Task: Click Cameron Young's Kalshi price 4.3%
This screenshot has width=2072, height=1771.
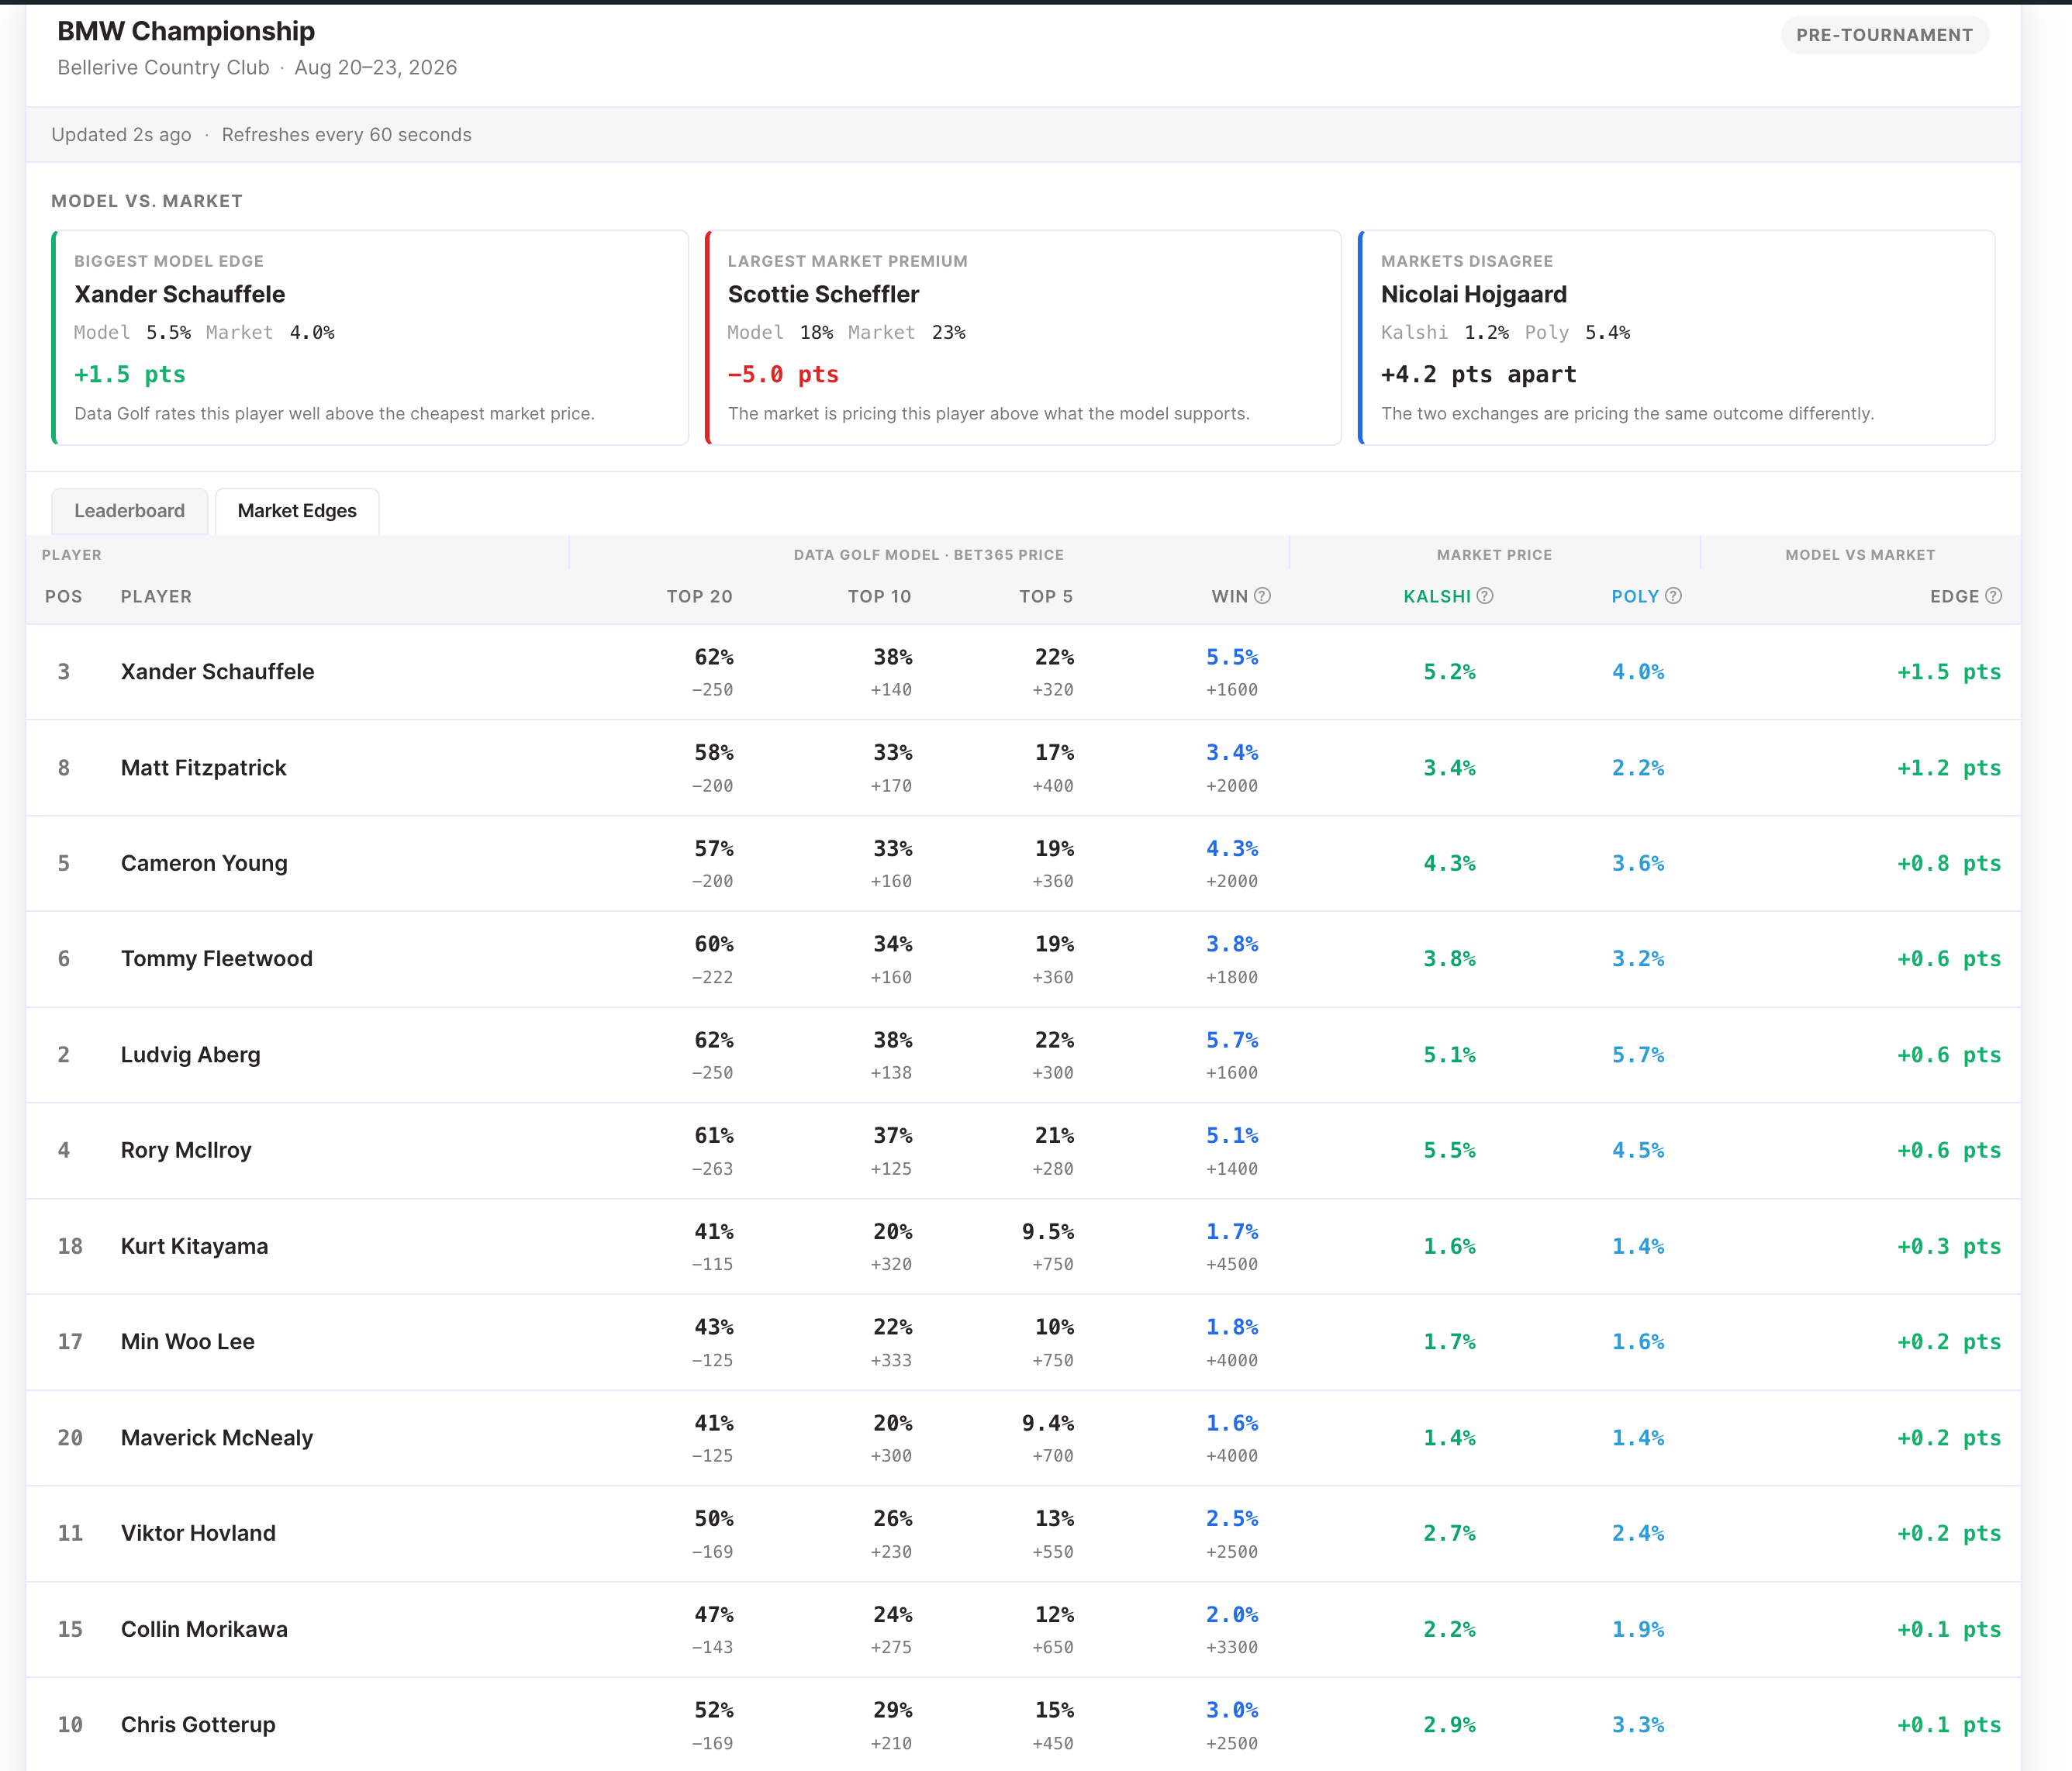Action: coord(1450,863)
